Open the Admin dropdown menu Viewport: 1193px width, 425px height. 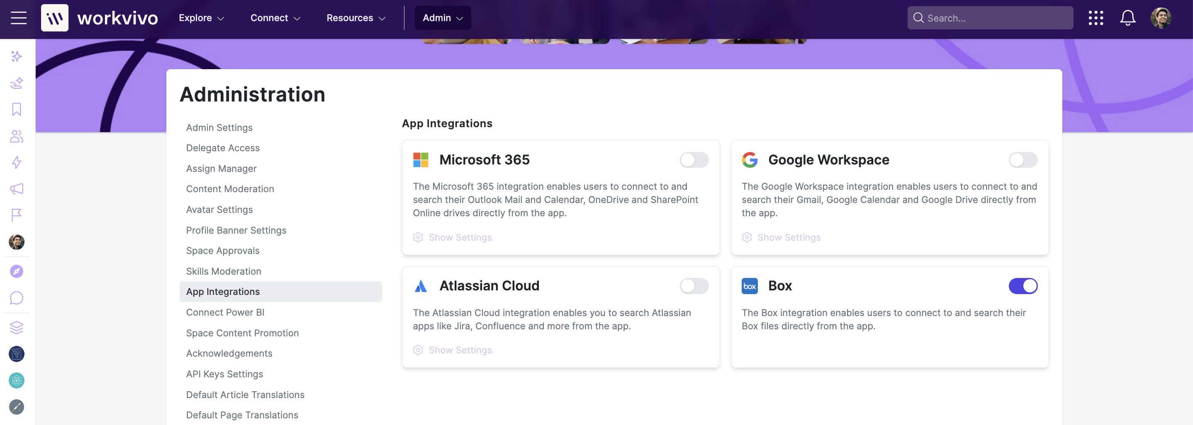click(442, 18)
